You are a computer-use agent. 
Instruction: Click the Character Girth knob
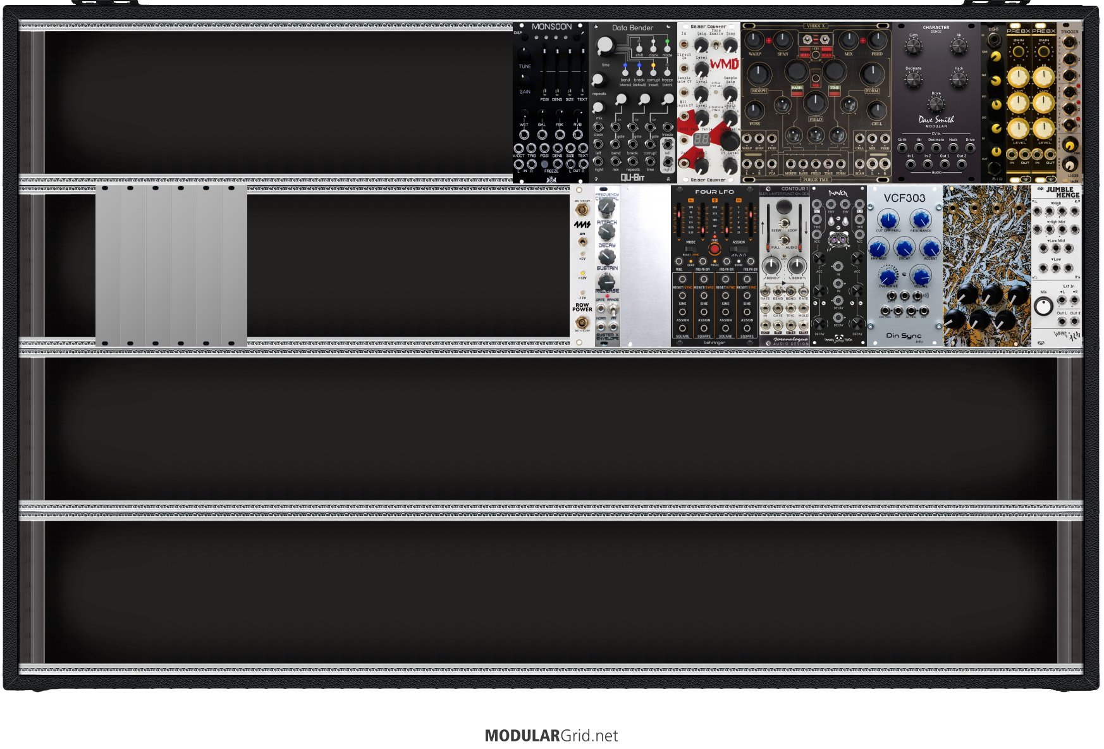(913, 46)
